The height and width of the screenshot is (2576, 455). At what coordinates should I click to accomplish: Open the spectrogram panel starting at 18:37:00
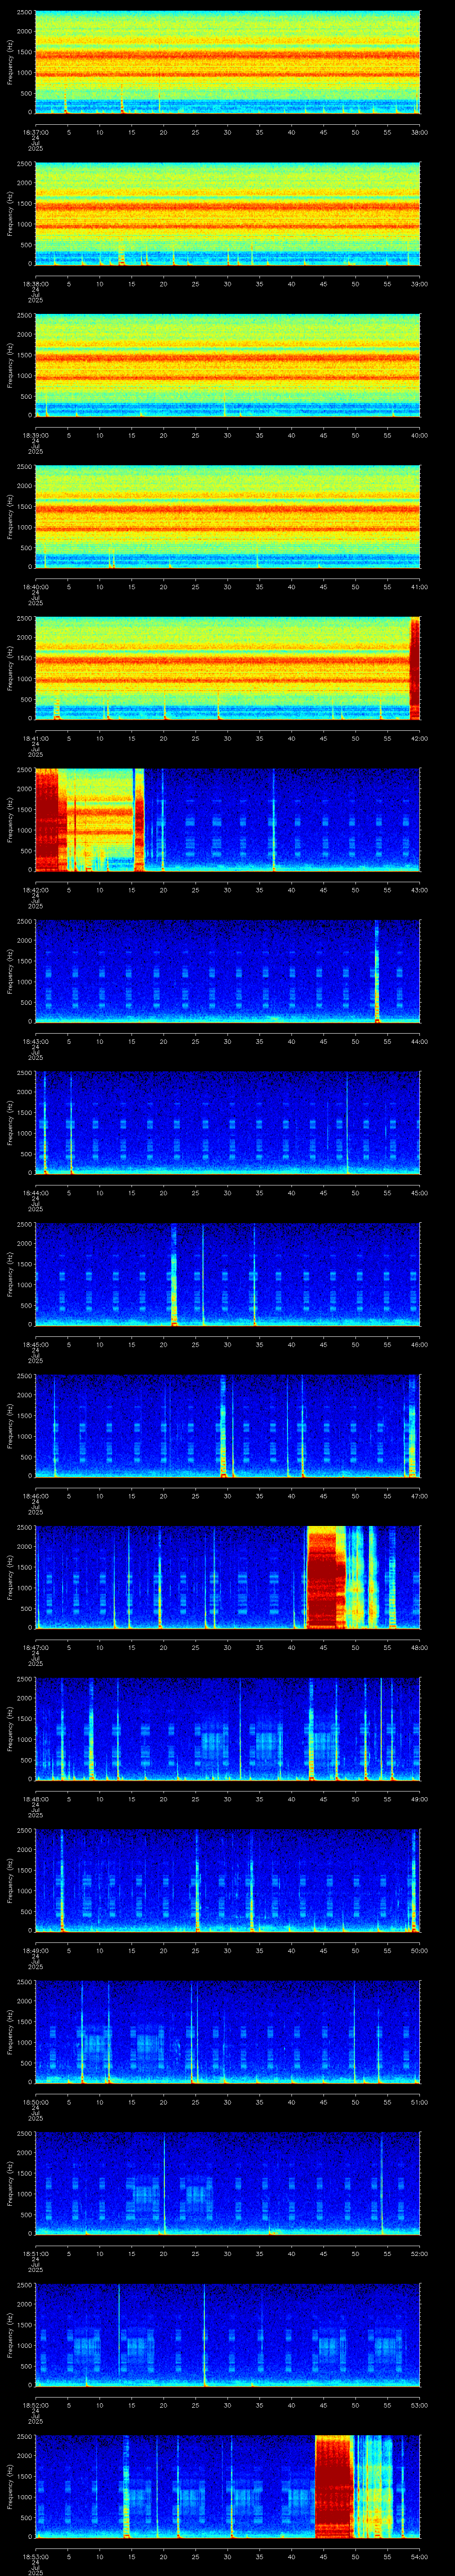[227, 62]
